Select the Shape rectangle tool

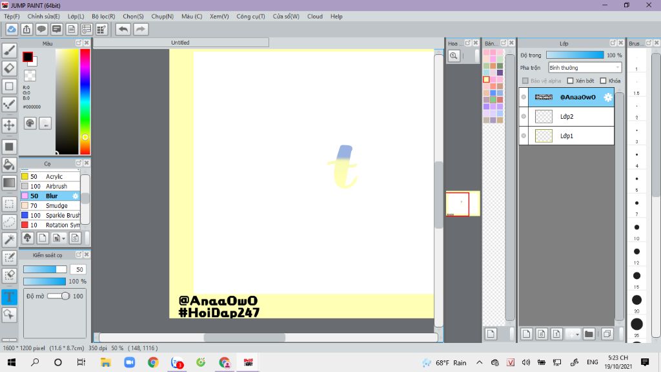pyautogui.click(x=9, y=86)
